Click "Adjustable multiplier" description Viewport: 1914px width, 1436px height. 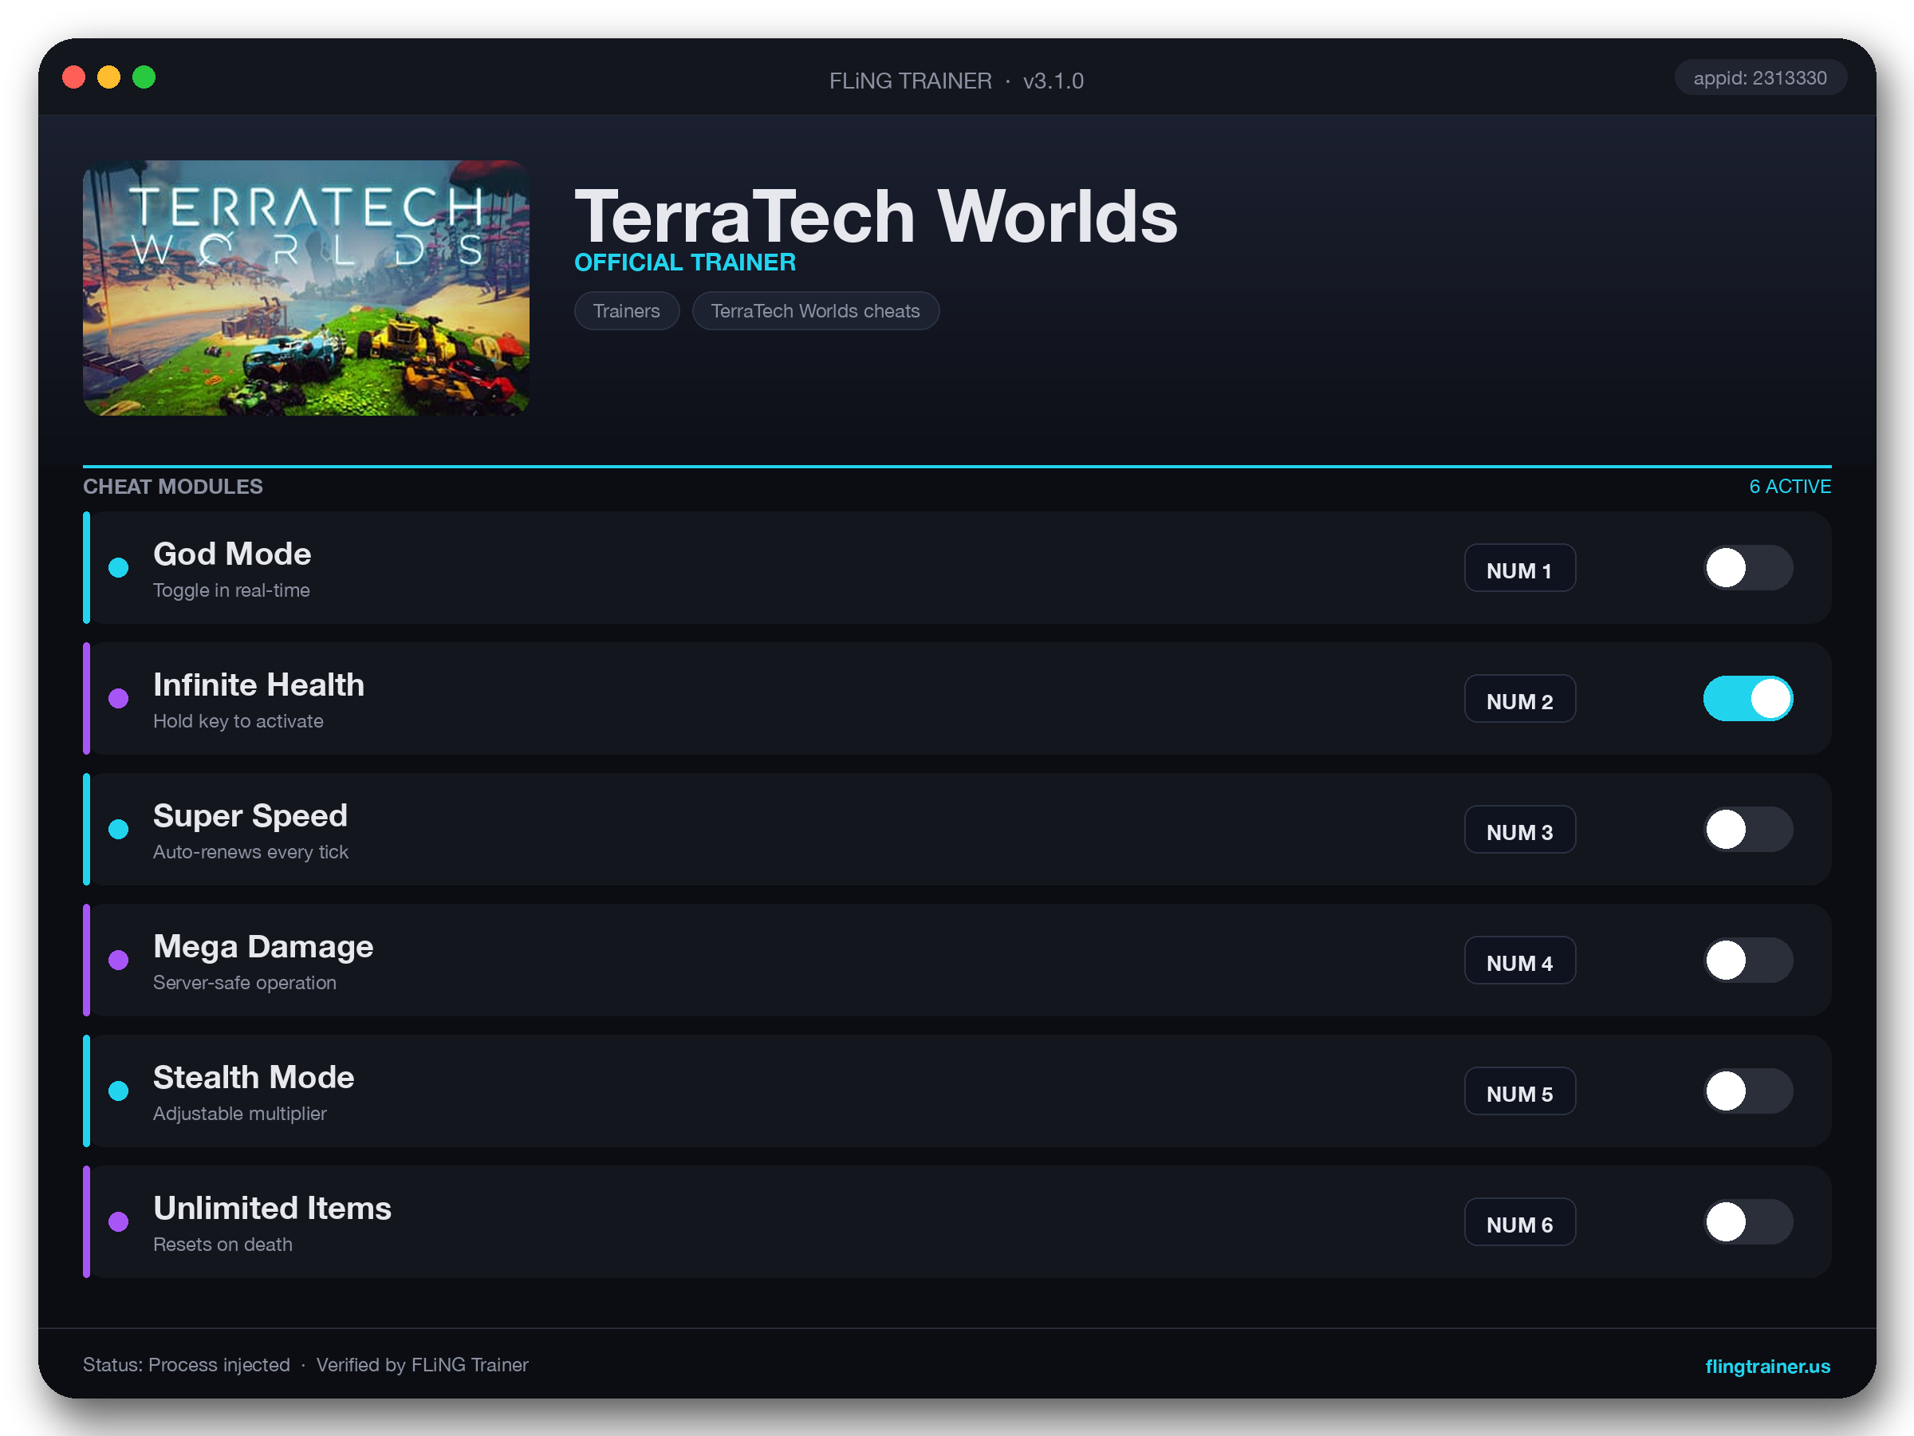click(x=240, y=1113)
